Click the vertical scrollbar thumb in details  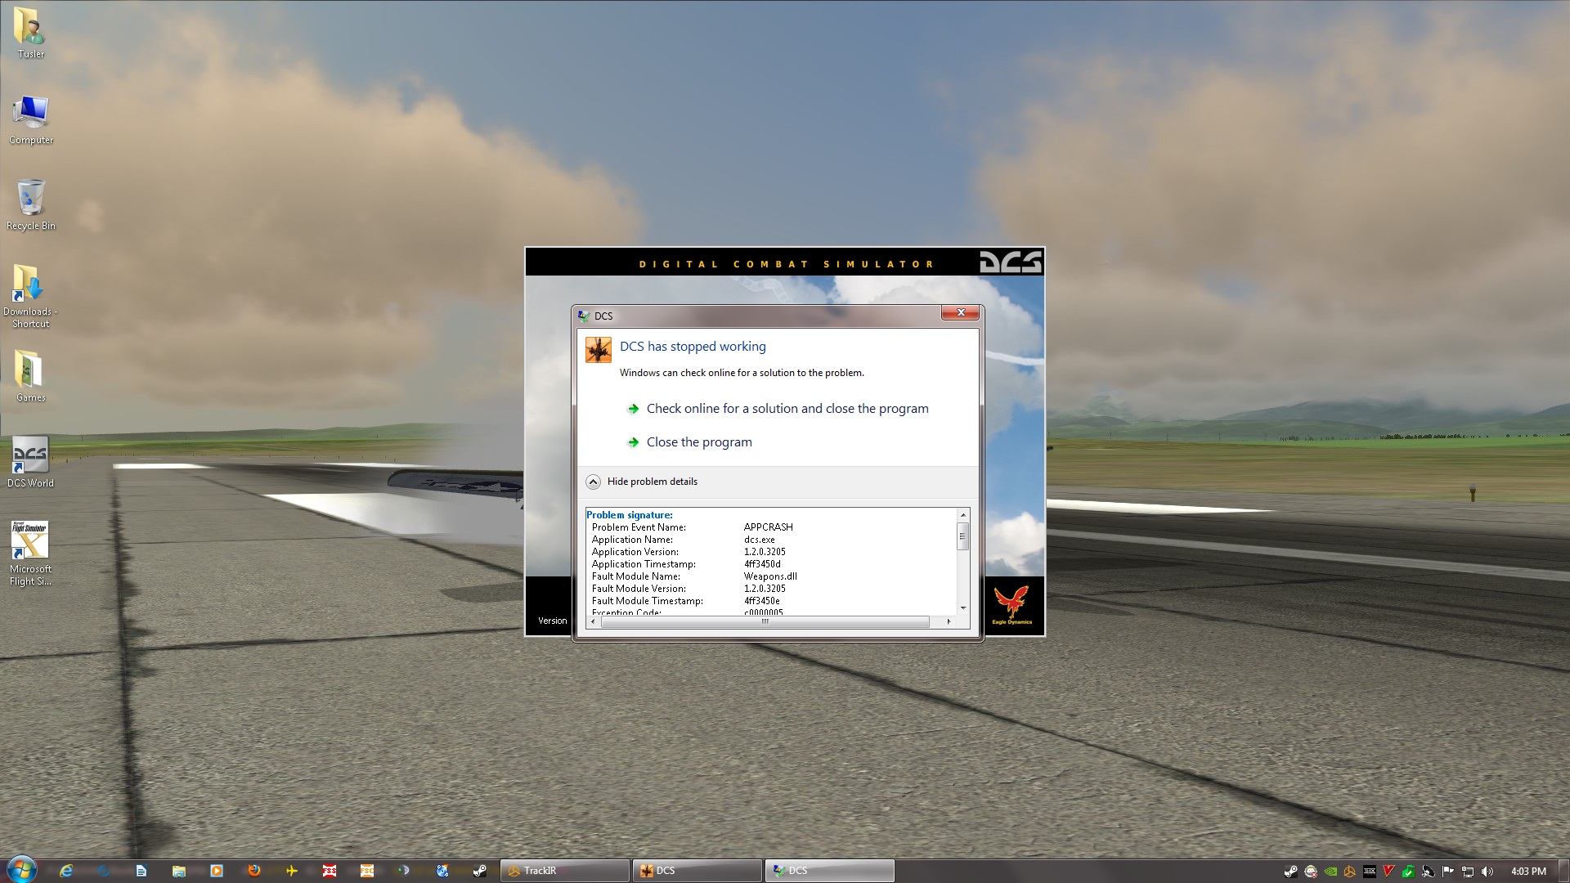click(x=963, y=536)
